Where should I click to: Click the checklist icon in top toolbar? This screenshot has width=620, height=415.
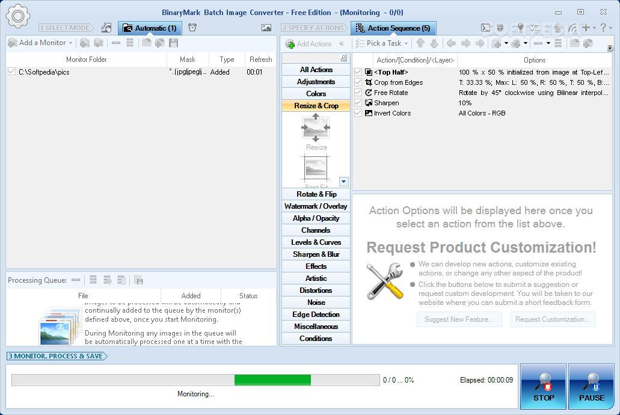pyautogui.click(x=535, y=28)
